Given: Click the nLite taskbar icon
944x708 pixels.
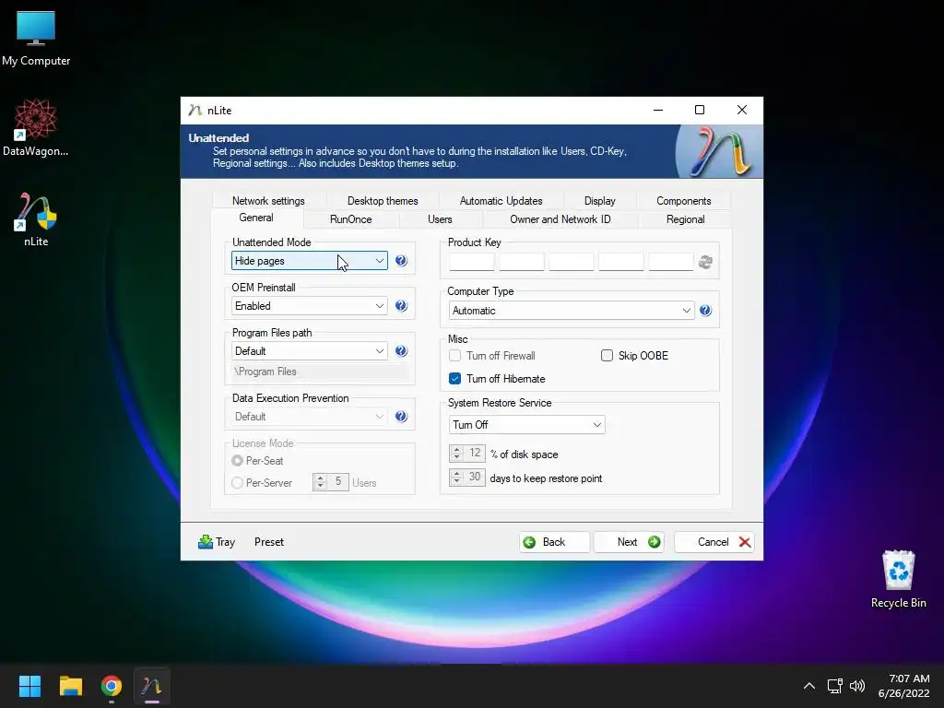Looking at the screenshot, I should (152, 686).
